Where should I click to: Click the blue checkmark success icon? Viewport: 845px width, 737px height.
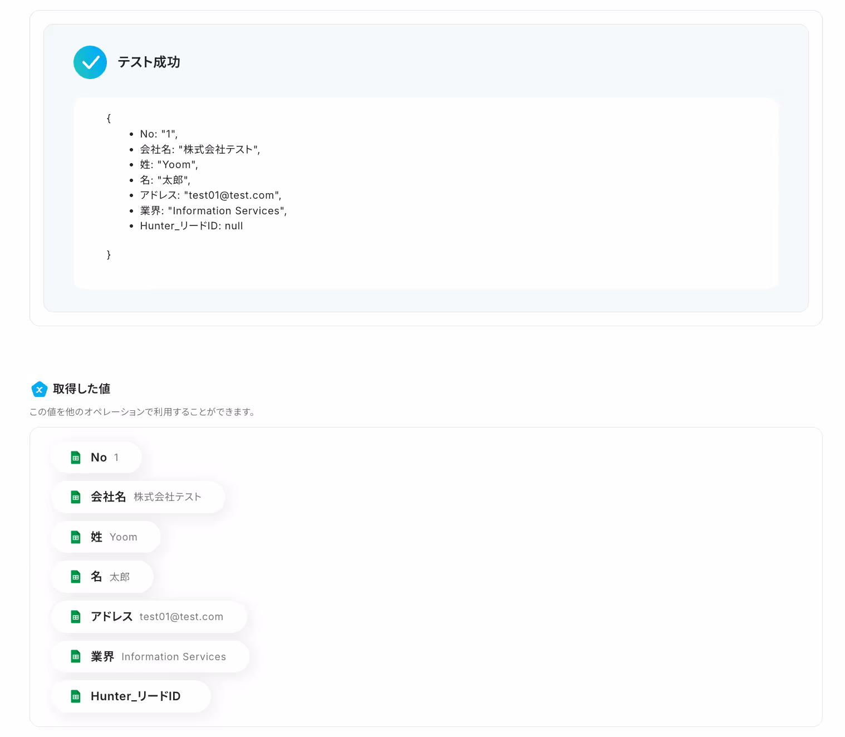(x=90, y=62)
